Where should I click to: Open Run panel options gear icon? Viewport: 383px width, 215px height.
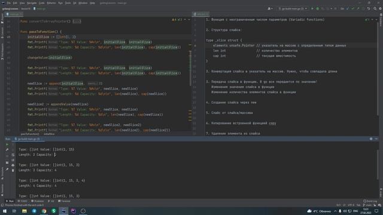(x=371, y=139)
